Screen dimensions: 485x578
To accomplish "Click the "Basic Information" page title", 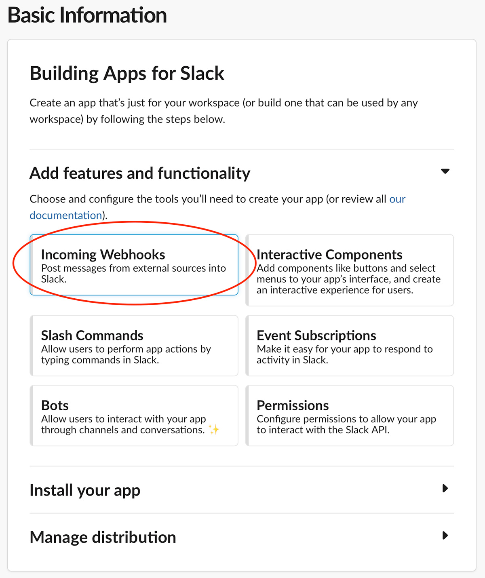I will coord(87,15).
